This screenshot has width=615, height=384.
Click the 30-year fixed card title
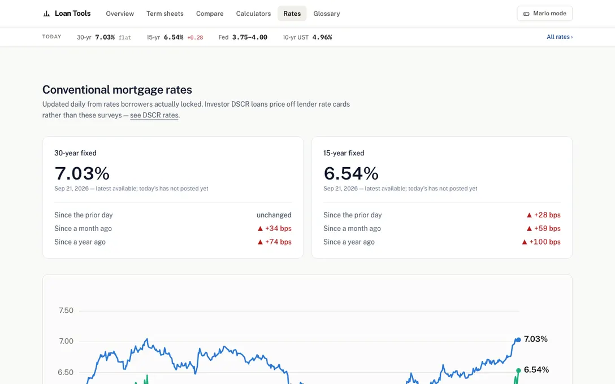point(75,153)
